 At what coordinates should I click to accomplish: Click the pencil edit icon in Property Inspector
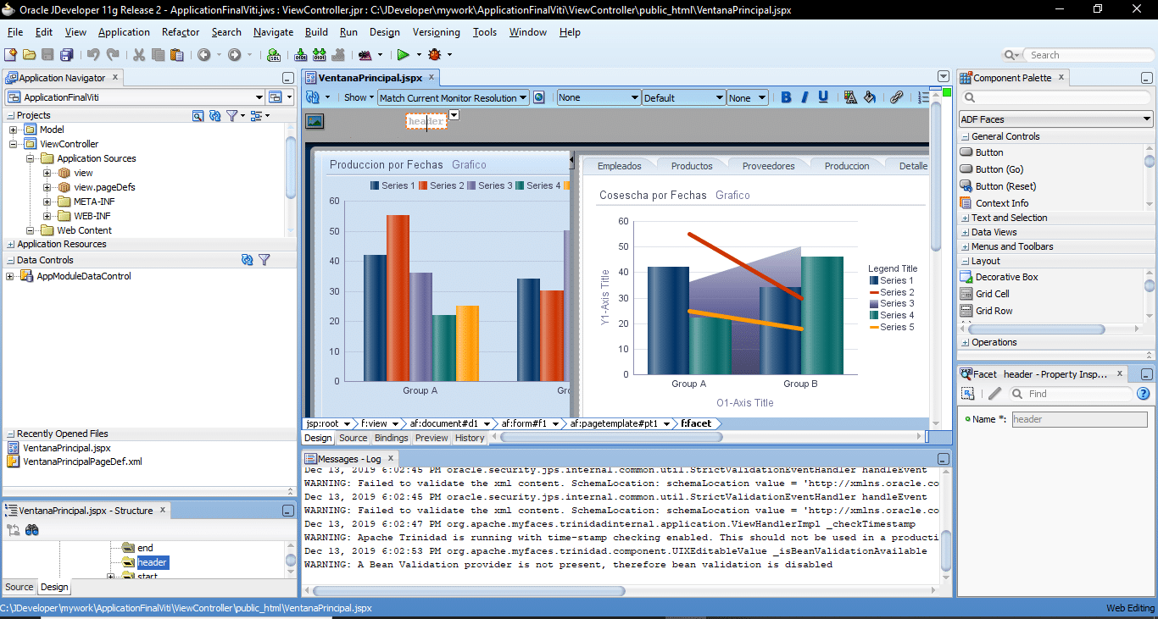[995, 394]
